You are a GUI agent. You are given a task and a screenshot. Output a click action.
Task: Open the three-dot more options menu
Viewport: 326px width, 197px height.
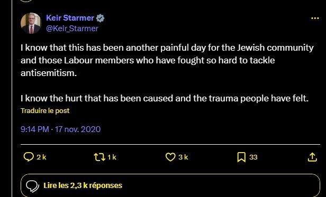[315, 18]
